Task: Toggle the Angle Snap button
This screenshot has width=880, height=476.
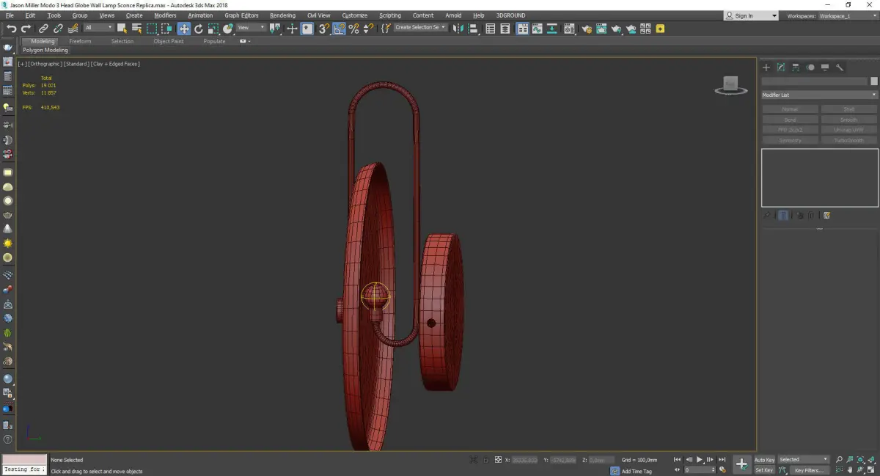Action: [x=339, y=29]
